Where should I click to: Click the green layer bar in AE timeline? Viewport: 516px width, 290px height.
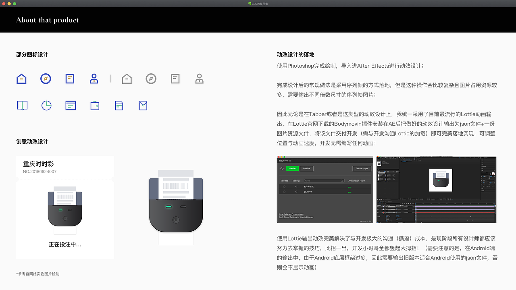[x=455, y=206]
